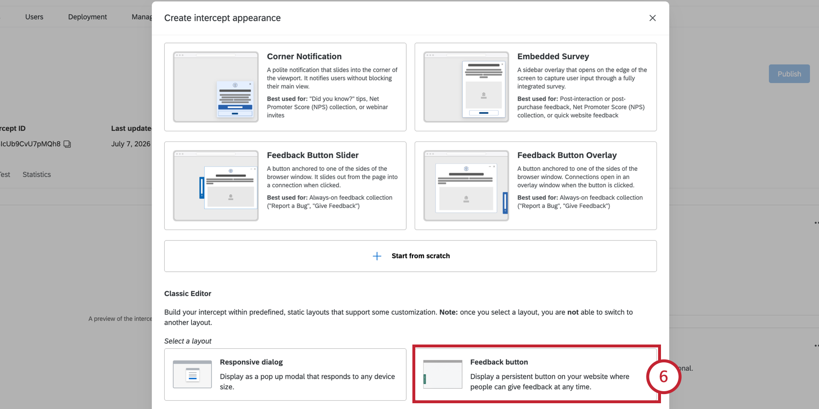Click the Embedded Survey preview thumbnail
Image resolution: width=819 pixels, height=409 pixels.
pos(466,87)
